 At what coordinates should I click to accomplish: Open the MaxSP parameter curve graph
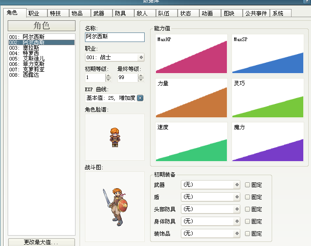click(x=268, y=54)
